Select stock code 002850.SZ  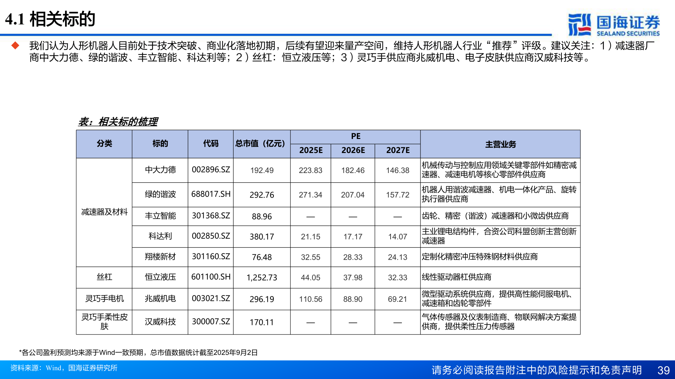point(211,236)
